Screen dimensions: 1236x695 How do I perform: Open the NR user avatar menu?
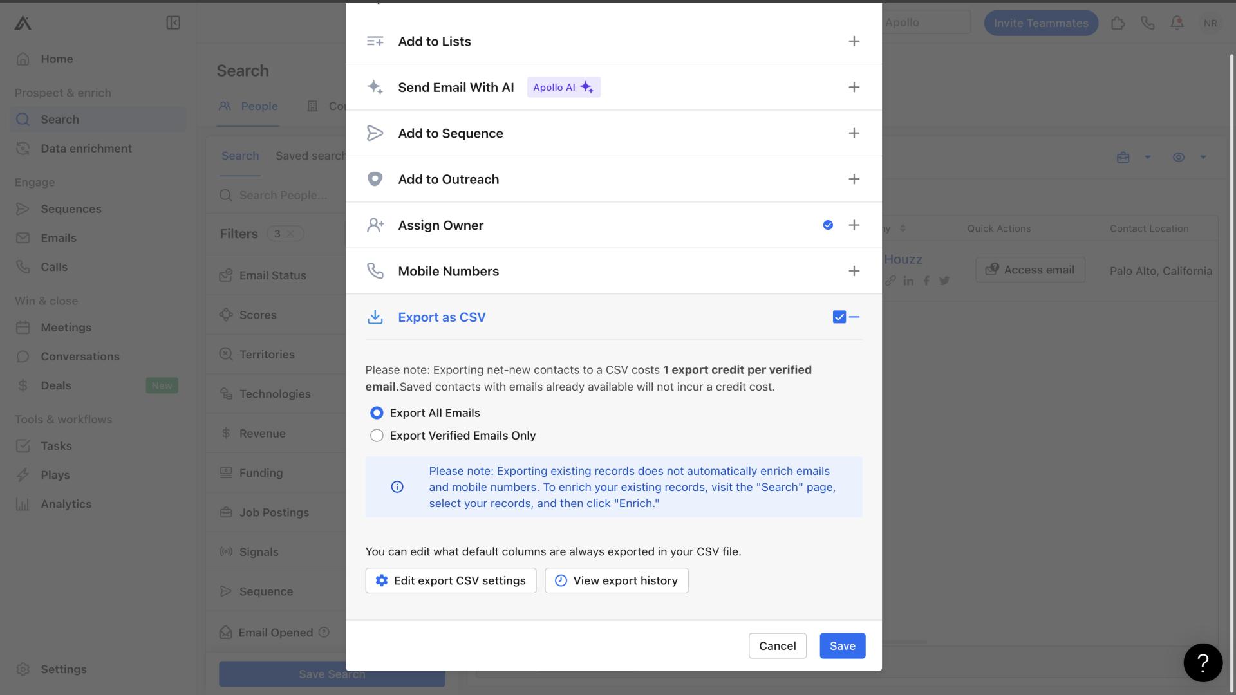[1210, 23]
